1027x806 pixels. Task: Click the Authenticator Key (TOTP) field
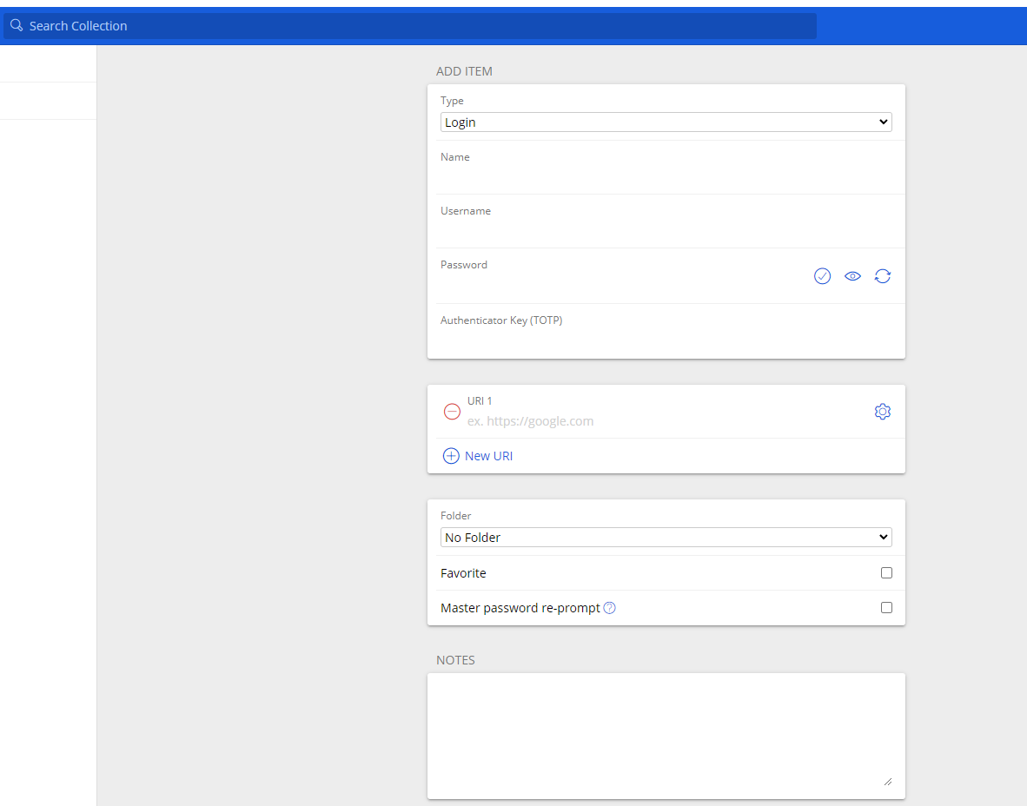pos(666,340)
